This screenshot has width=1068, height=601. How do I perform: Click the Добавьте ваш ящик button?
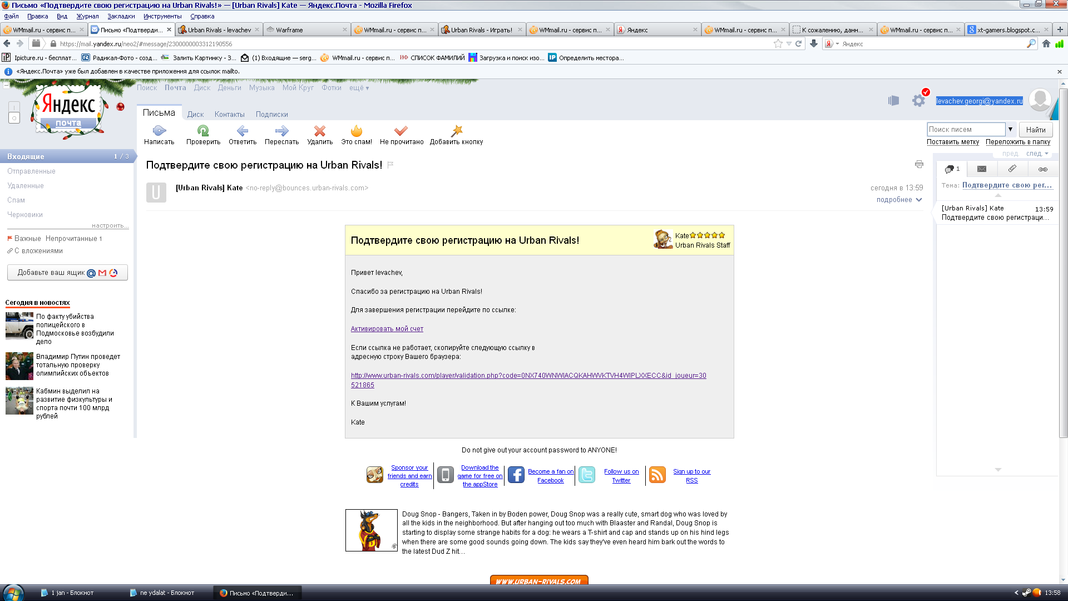click(x=67, y=273)
